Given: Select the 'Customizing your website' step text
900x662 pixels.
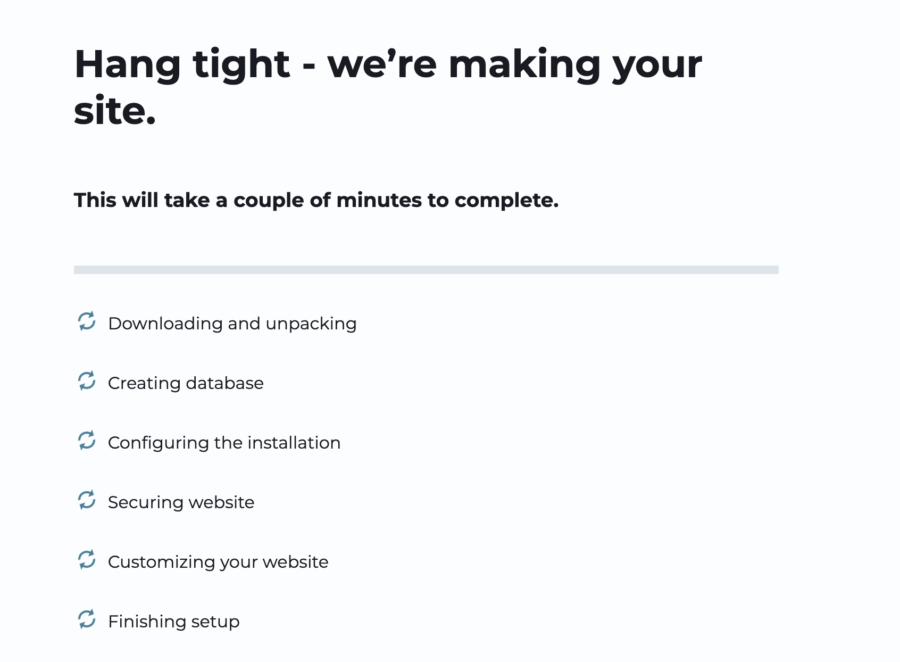Looking at the screenshot, I should click(x=218, y=562).
